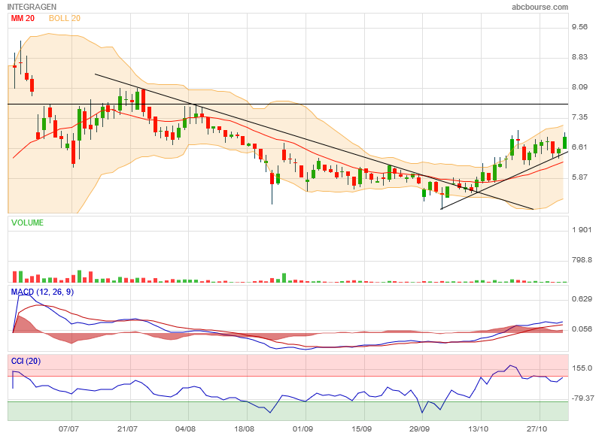Click the -79.37 CCI axis value
Image resolution: width=602 pixels, height=436 pixels.
coord(582,398)
